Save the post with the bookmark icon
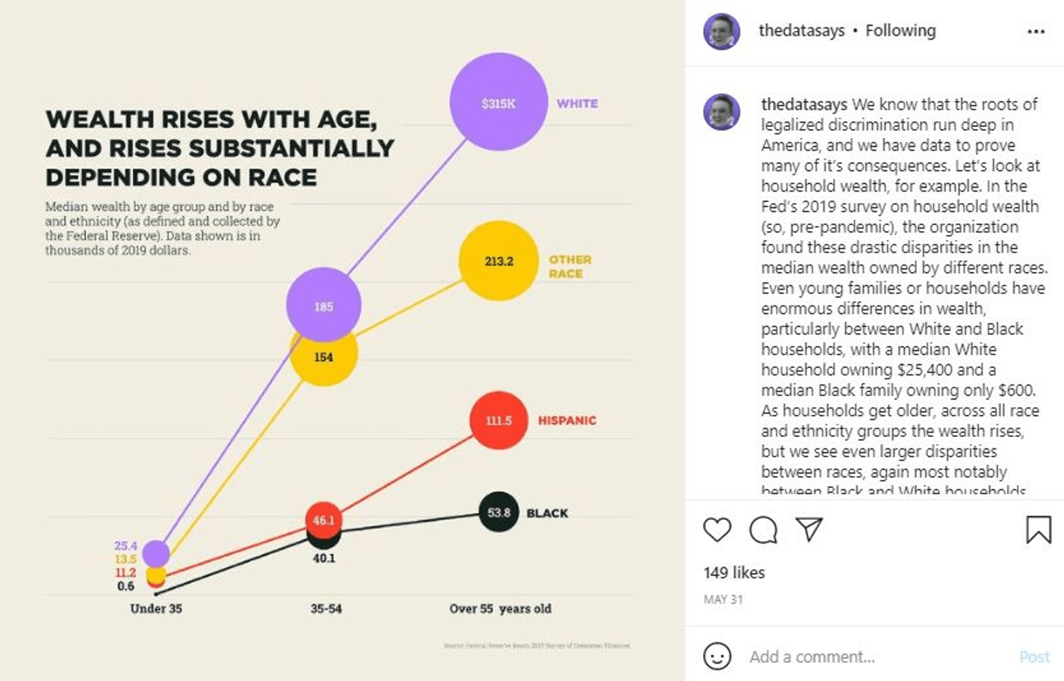The image size is (1064, 681). [1038, 530]
